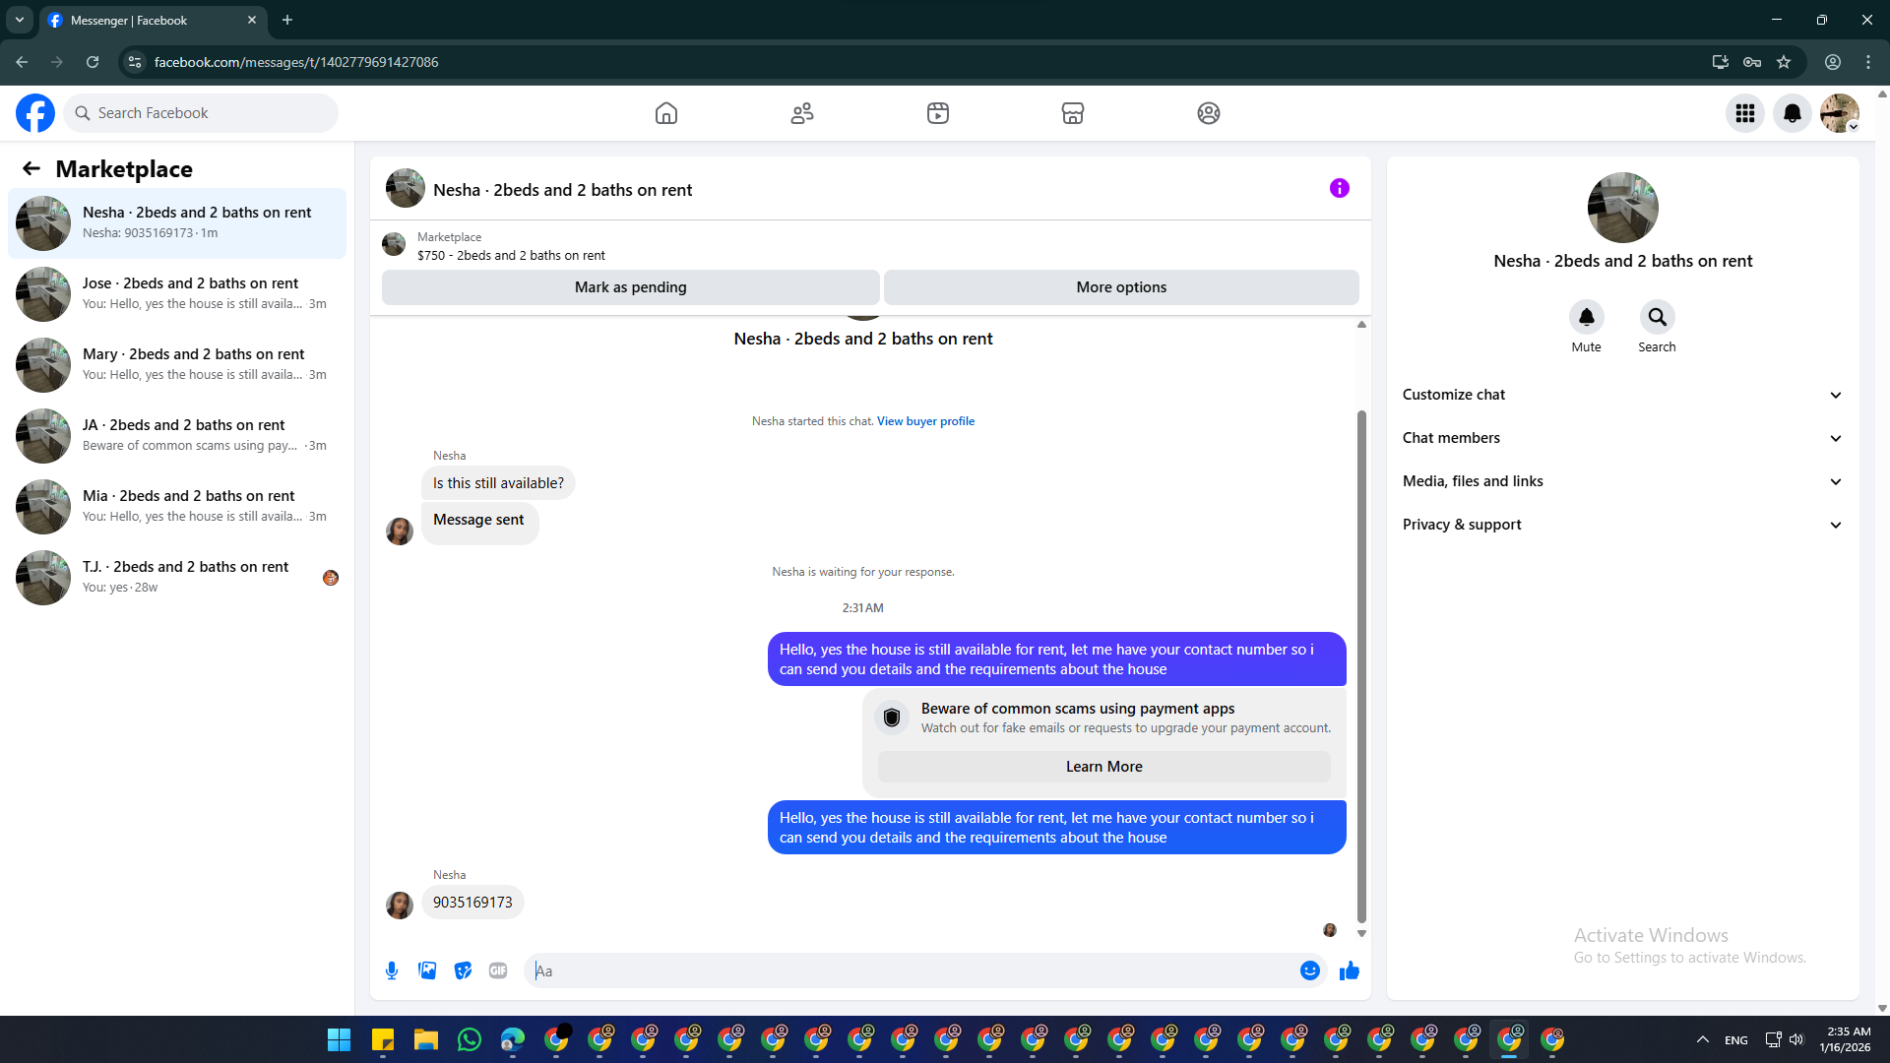The width and height of the screenshot is (1890, 1063).
Task: Open WhatsApp from the Windows taskbar
Action: click(470, 1039)
